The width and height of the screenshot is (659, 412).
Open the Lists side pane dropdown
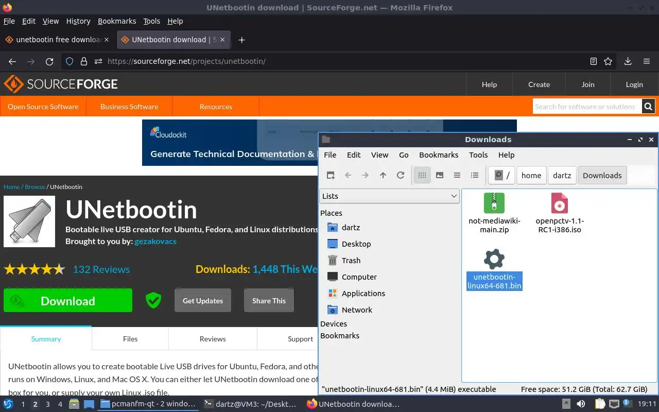[x=389, y=196]
